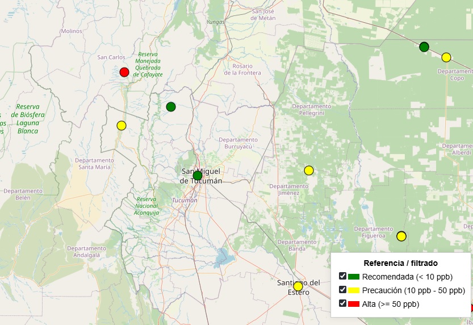Image resolution: width=473 pixels, height=325 pixels.
Task: Click the red marker near San Carlos
Action: 124,72
